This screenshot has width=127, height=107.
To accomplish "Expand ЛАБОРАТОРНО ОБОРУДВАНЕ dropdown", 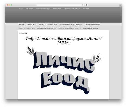I will click(x=46, y=28).
